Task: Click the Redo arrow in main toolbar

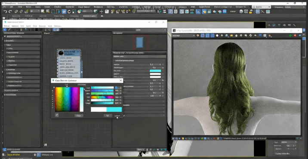Action: point(10,12)
